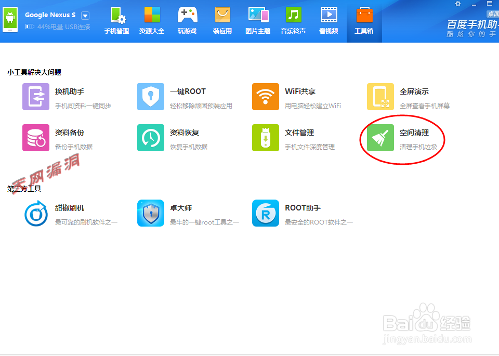Open 音乐铃声 ringtones section
The width and height of the screenshot is (499, 356).
click(x=293, y=21)
